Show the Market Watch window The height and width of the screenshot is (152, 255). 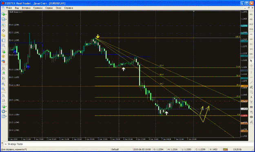[x=3, y=26]
